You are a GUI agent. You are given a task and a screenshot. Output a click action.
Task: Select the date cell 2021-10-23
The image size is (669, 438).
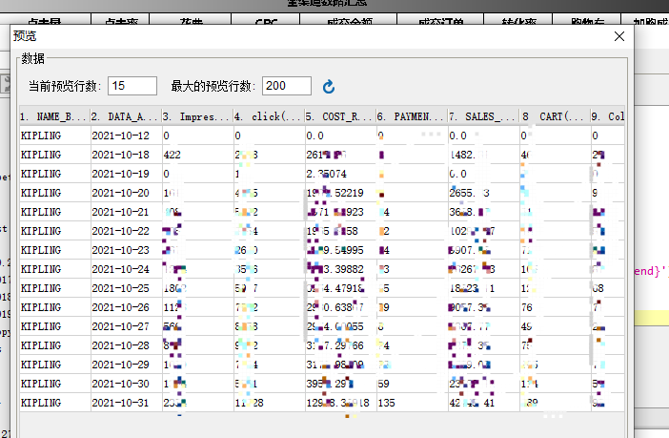click(x=127, y=250)
